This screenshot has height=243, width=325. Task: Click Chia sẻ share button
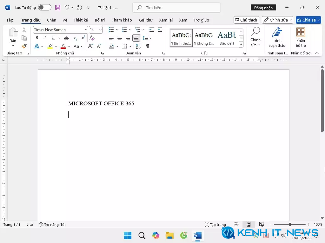308,20
